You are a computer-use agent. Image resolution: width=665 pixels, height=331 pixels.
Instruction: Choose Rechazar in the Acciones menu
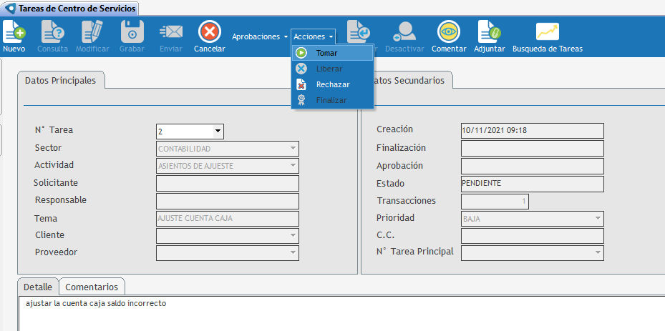pos(332,84)
